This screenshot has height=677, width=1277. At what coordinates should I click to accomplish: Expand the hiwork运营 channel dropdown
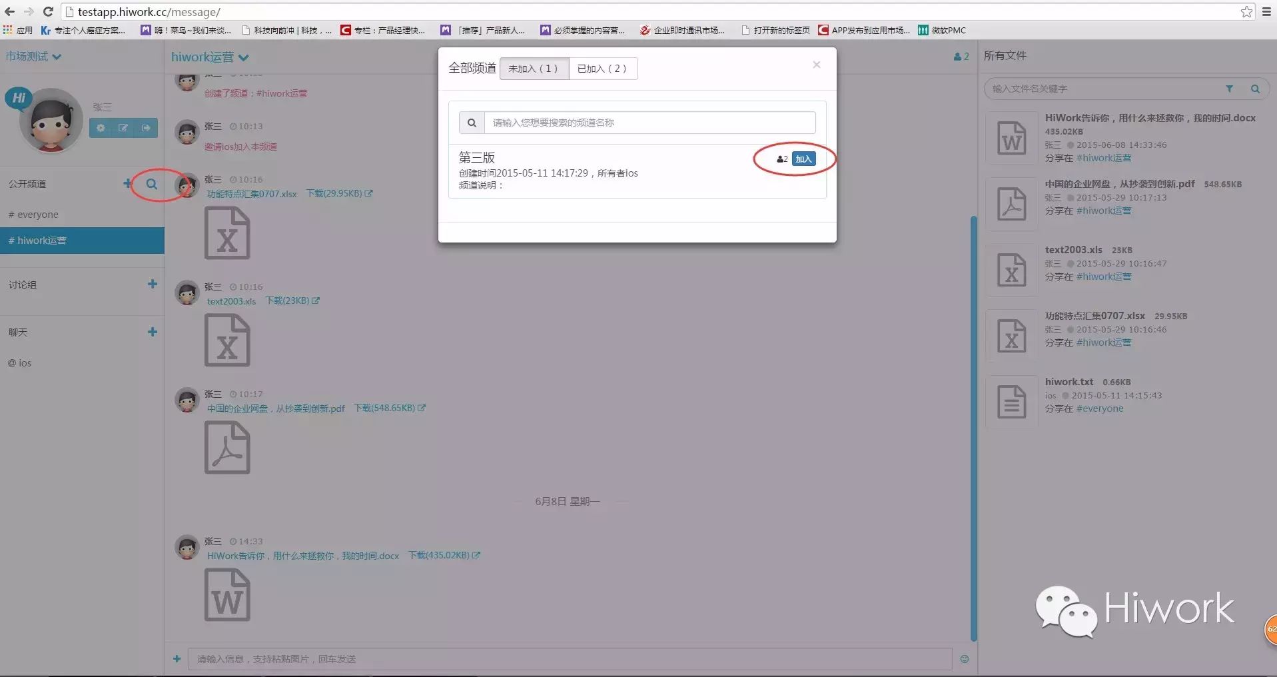pyautogui.click(x=210, y=57)
